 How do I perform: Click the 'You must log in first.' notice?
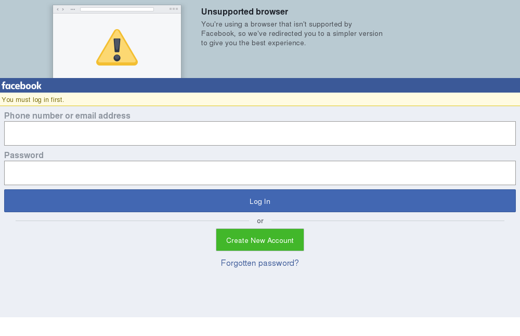(33, 99)
